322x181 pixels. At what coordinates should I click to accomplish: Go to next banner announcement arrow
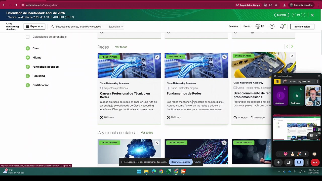[x=303, y=15]
